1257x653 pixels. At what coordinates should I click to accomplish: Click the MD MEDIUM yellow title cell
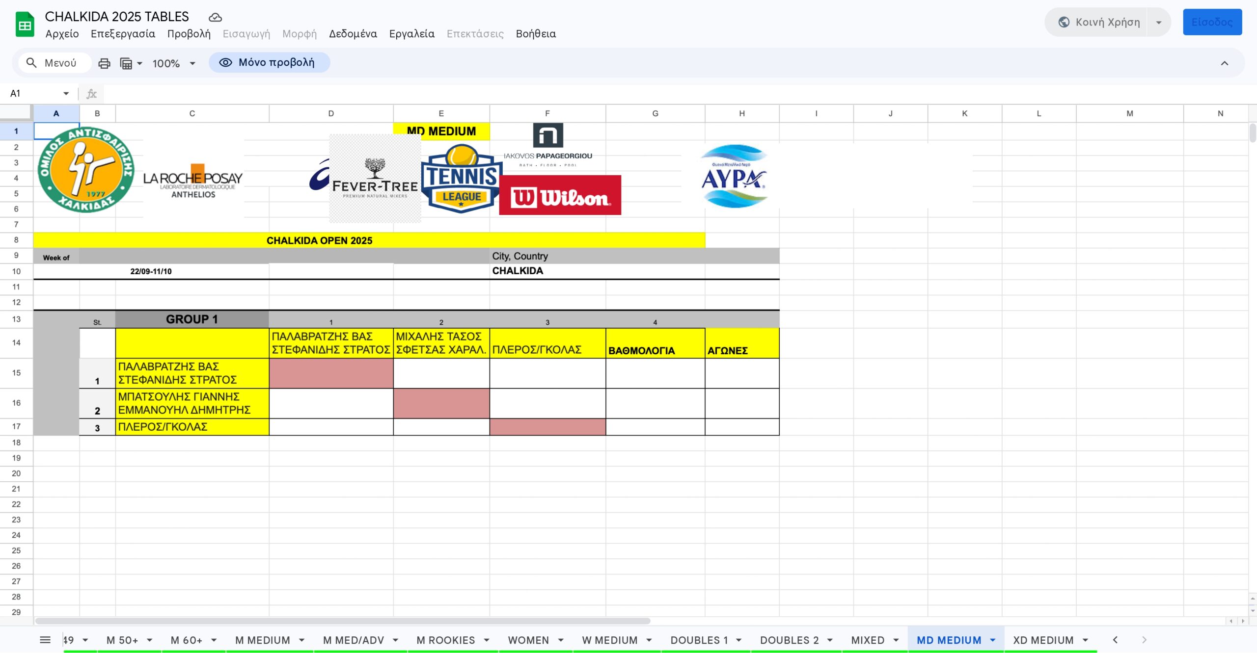(x=441, y=131)
